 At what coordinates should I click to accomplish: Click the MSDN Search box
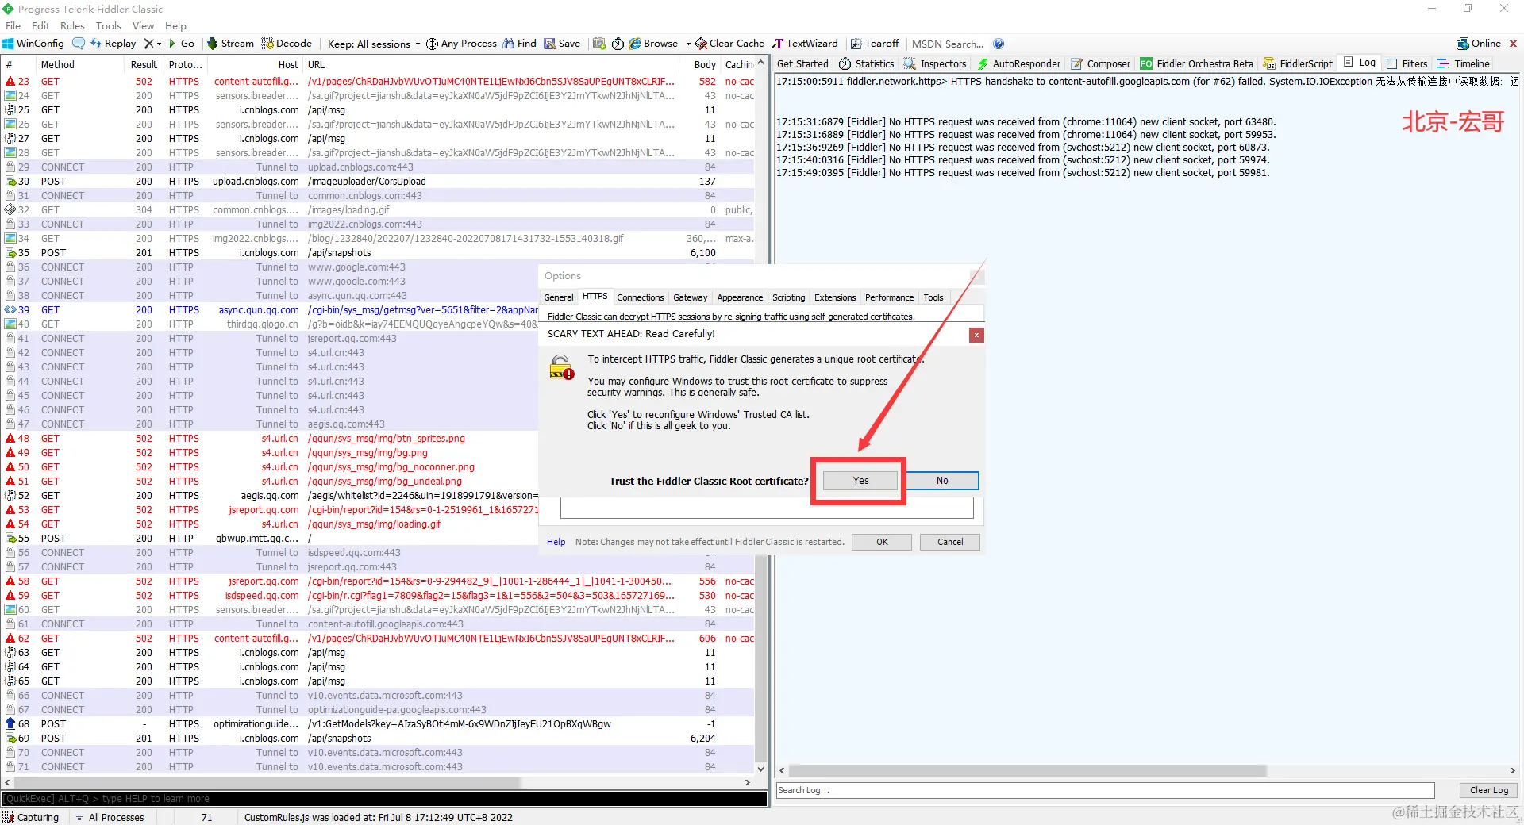(948, 44)
